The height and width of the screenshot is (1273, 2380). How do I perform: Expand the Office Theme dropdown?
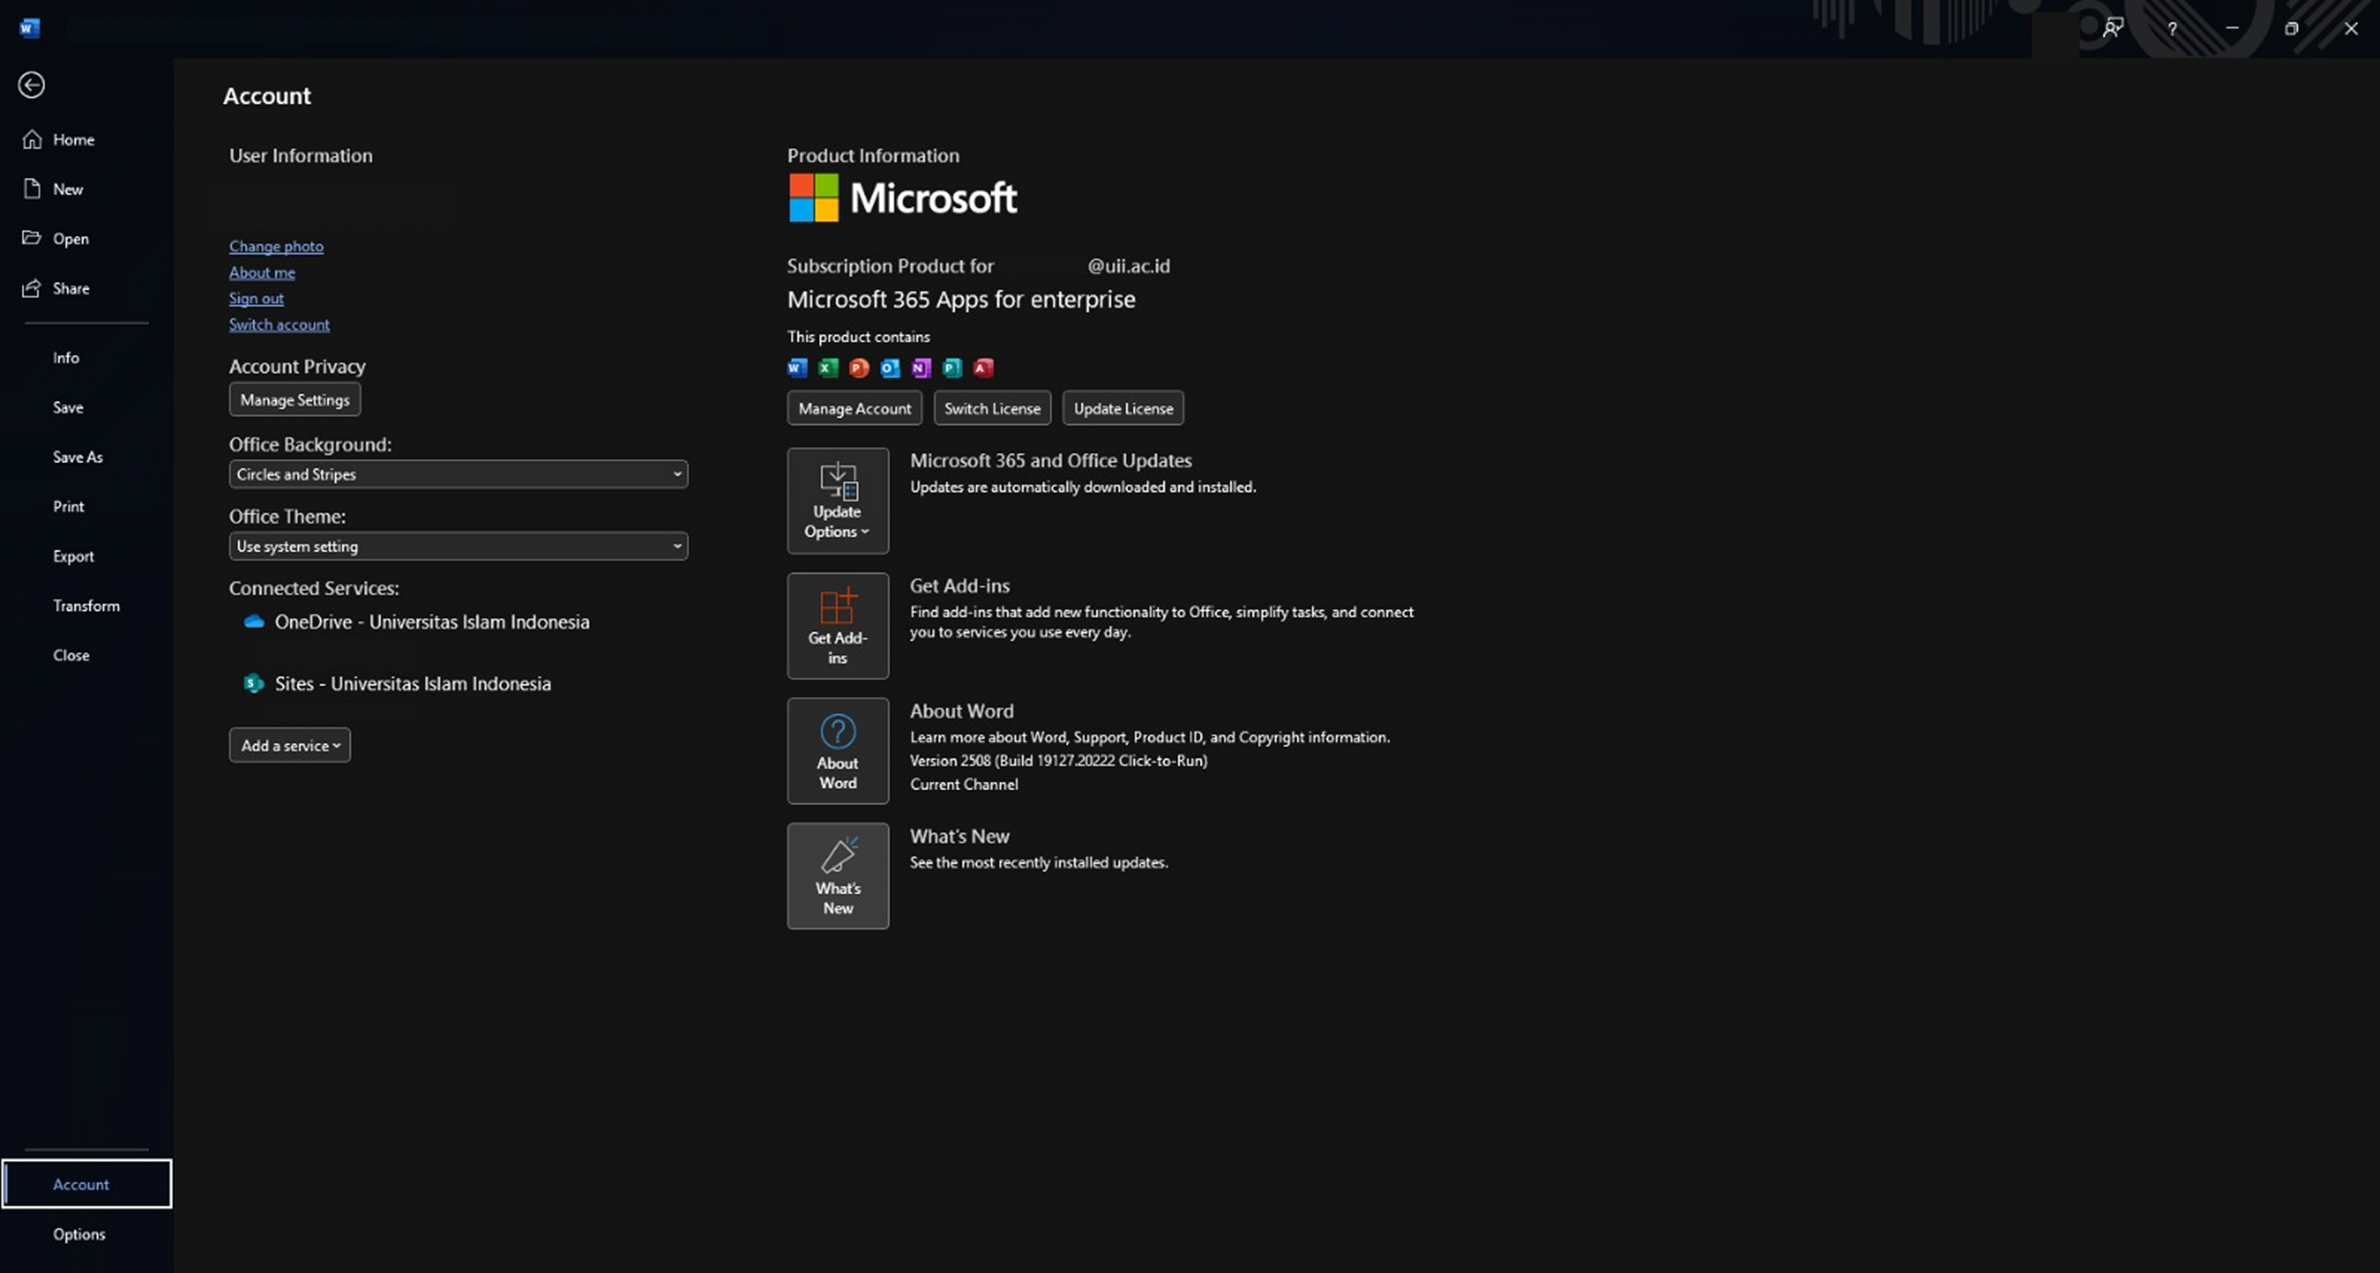[458, 546]
